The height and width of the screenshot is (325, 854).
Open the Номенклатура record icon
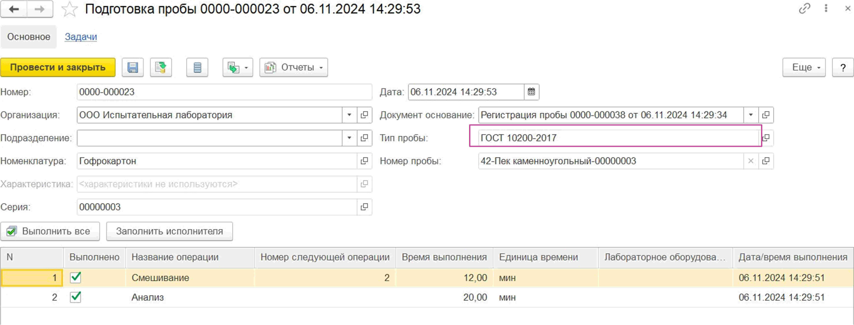click(x=364, y=161)
